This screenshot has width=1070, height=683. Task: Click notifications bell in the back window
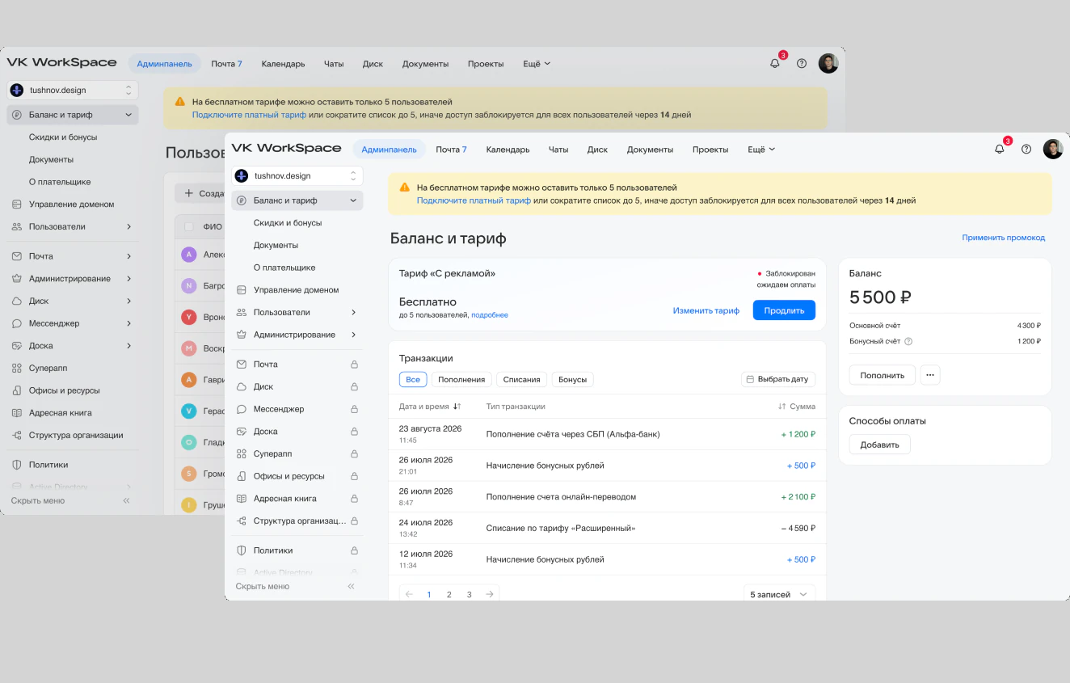775,63
